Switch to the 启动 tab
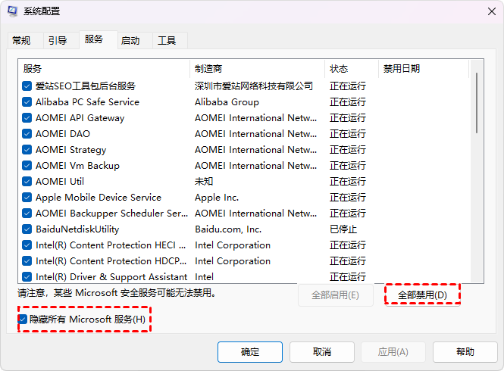The image size is (504, 371). (130, 41)
